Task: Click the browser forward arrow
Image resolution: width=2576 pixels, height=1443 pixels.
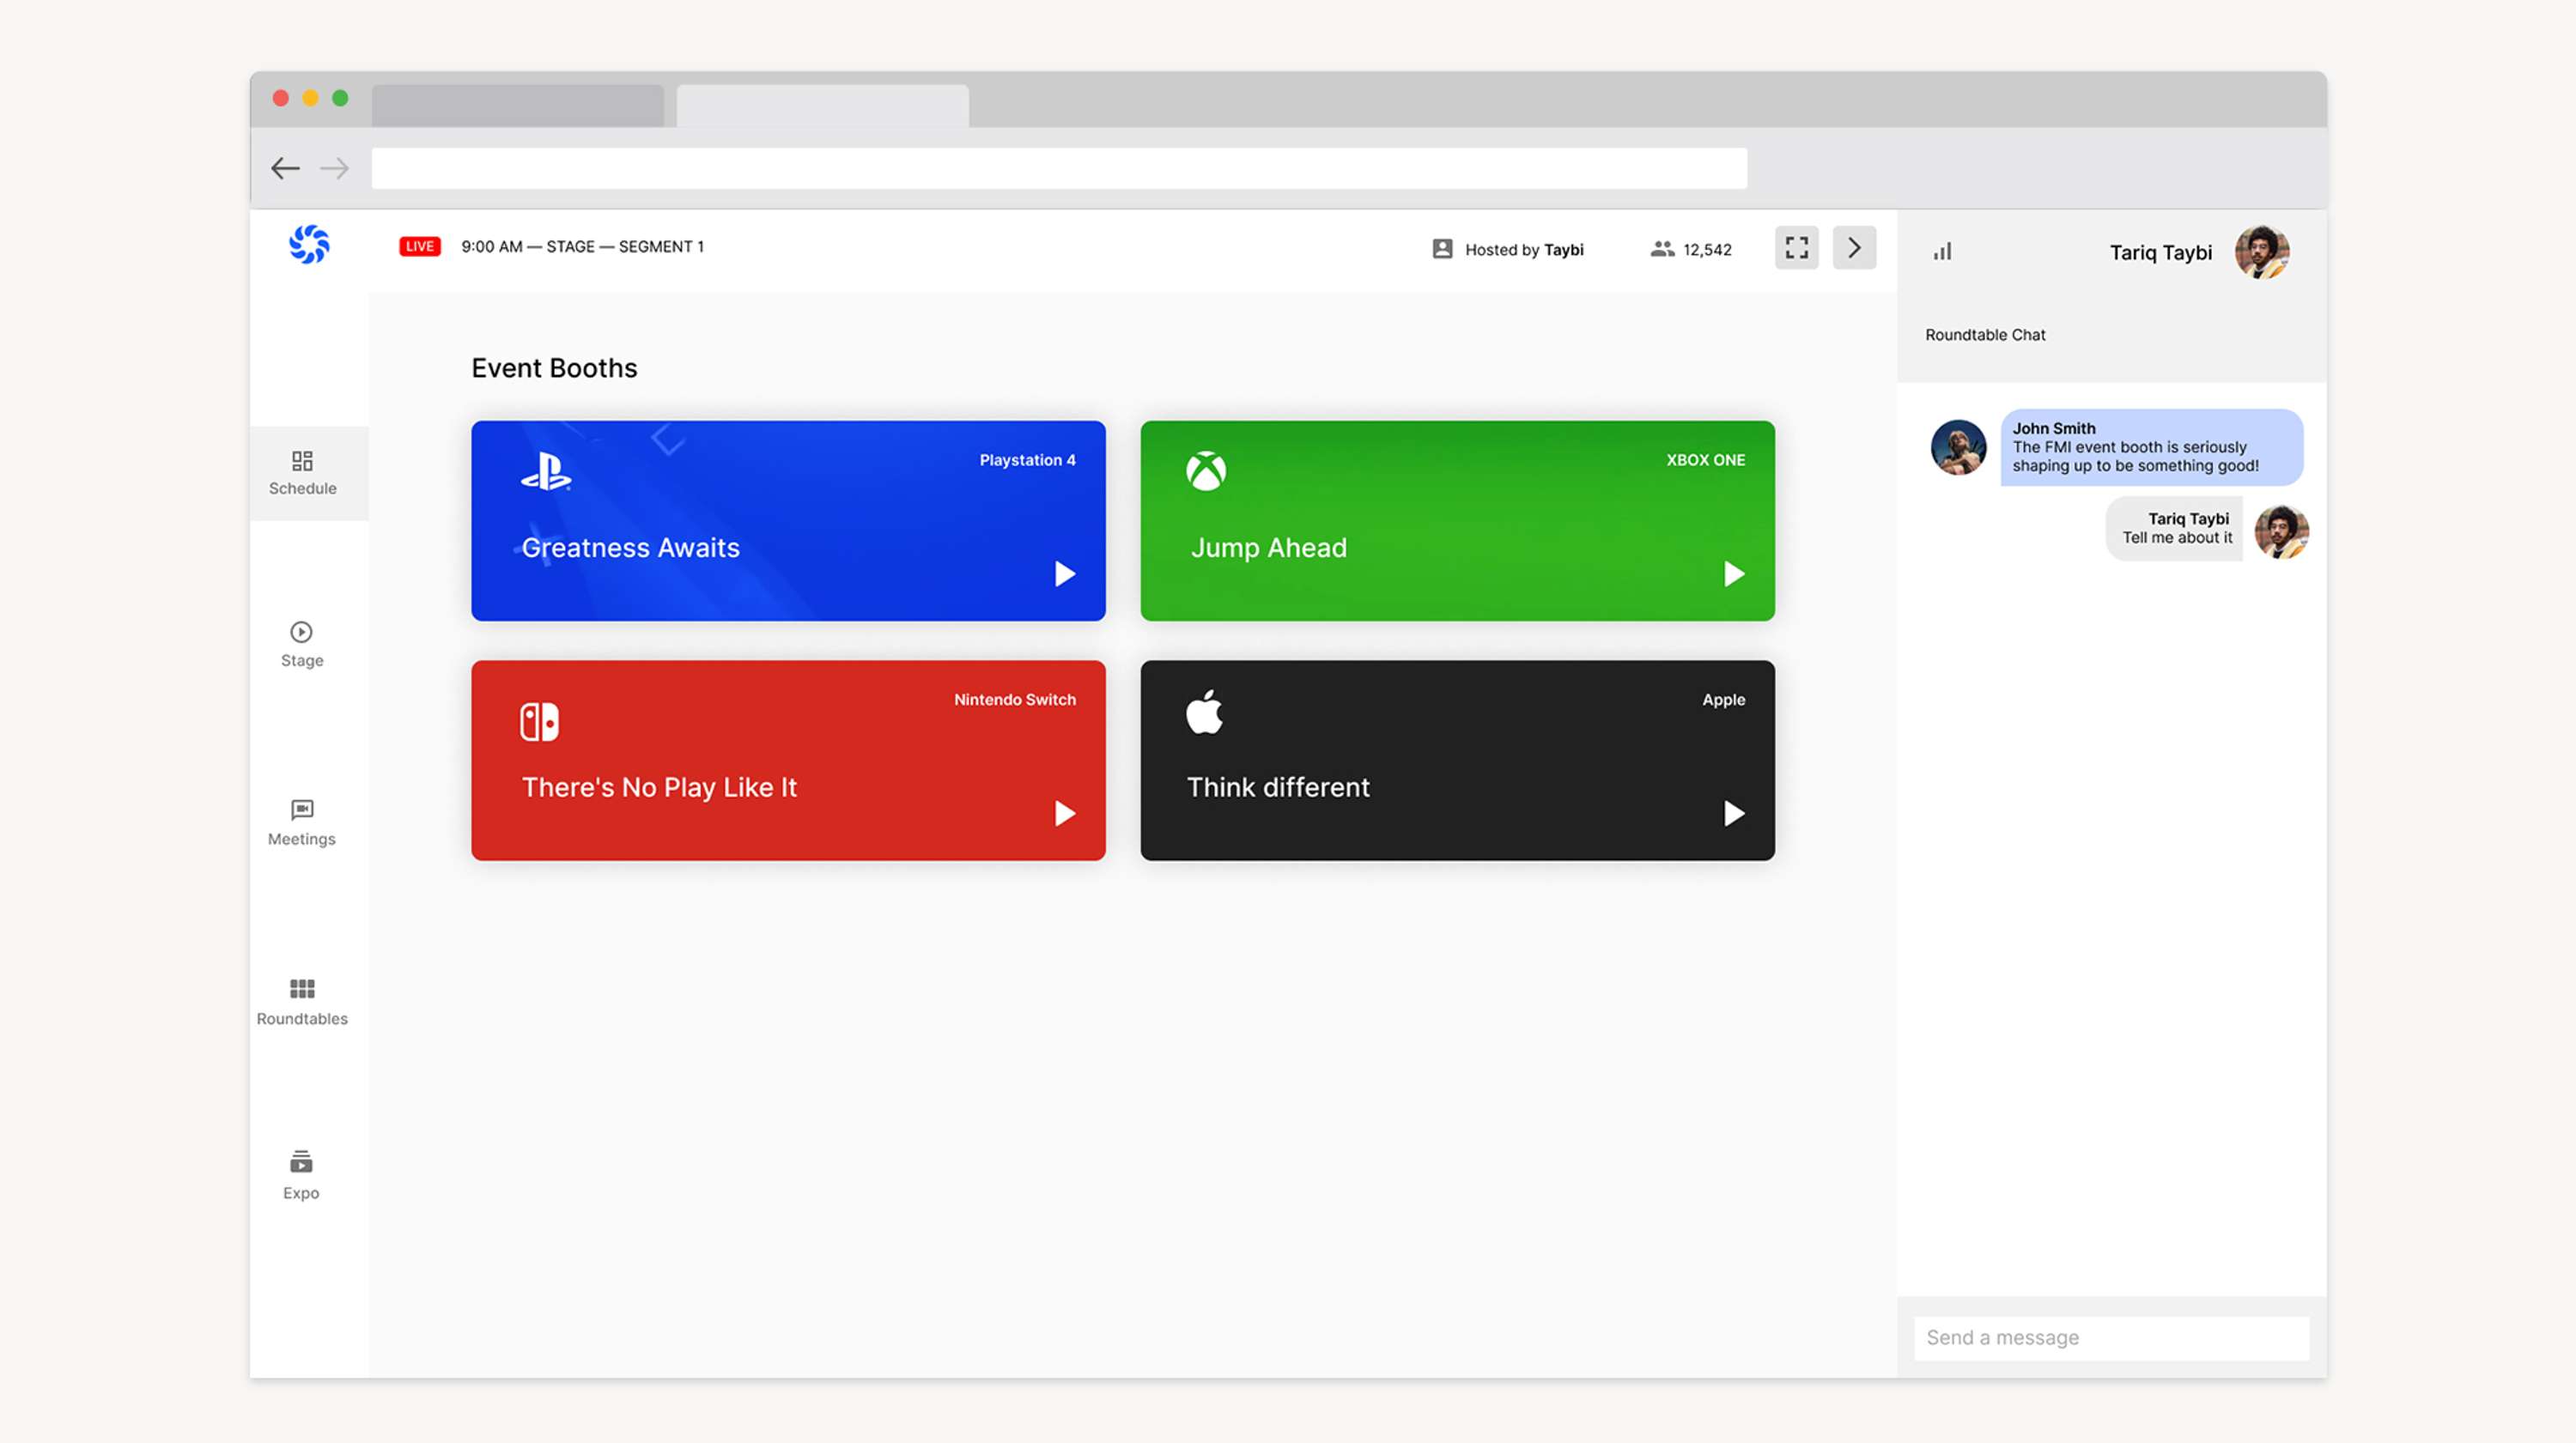Action: coord(335,168)
